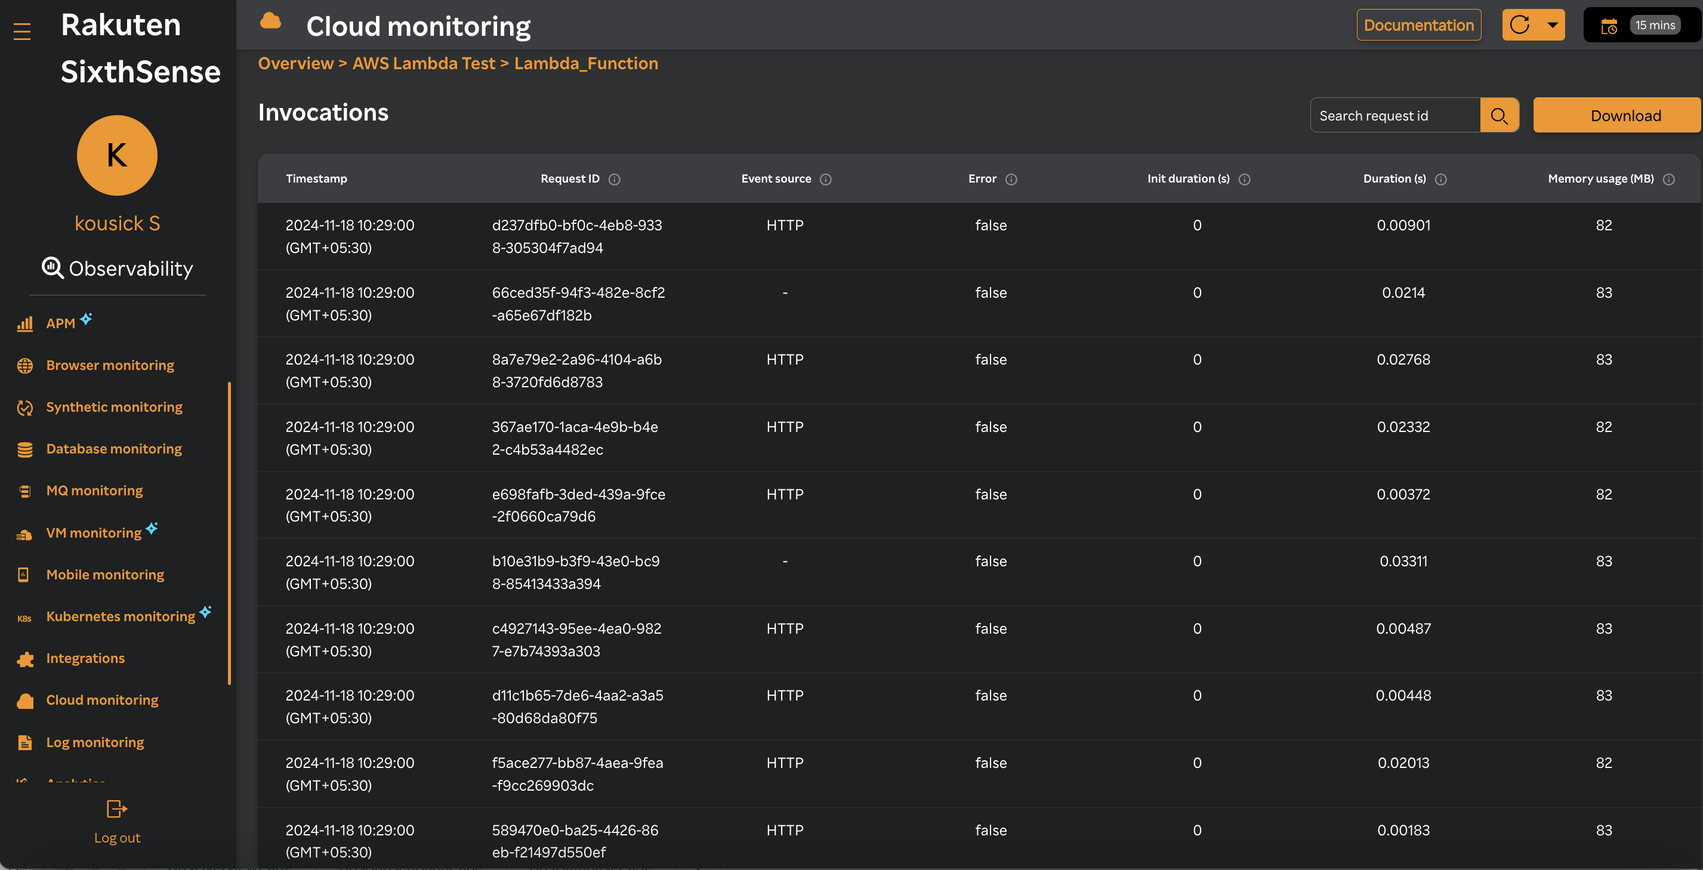The image size is (1703, 870).
Task: Show Error column info icon
Action: point(1011,179)
